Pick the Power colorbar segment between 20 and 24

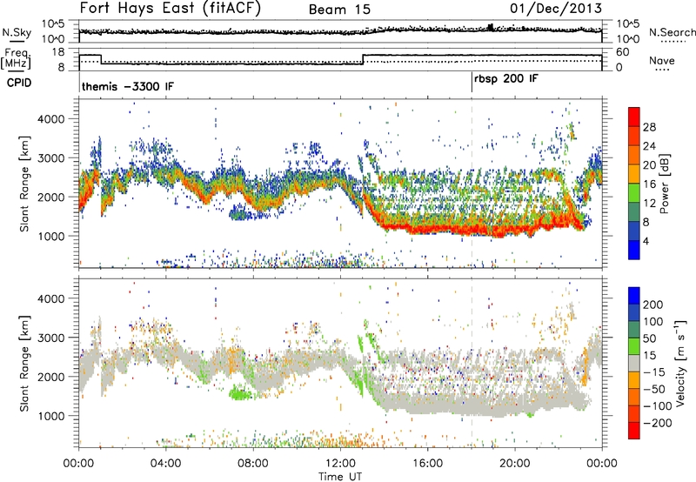coord(634,155)
